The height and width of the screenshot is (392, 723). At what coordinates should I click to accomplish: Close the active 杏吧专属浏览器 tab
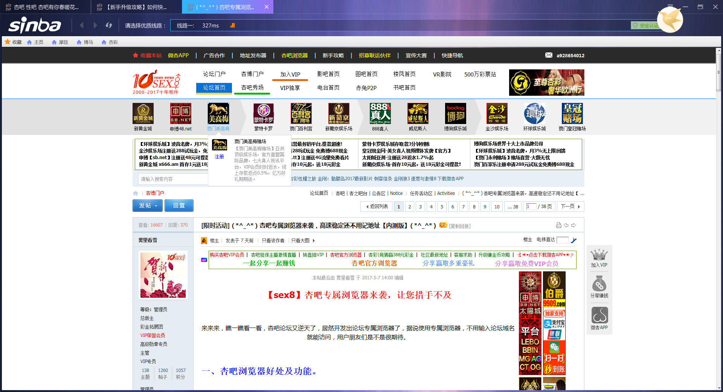coord(267,7)
